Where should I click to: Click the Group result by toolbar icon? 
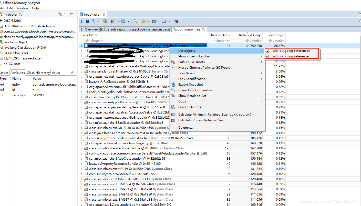(144, 21)
